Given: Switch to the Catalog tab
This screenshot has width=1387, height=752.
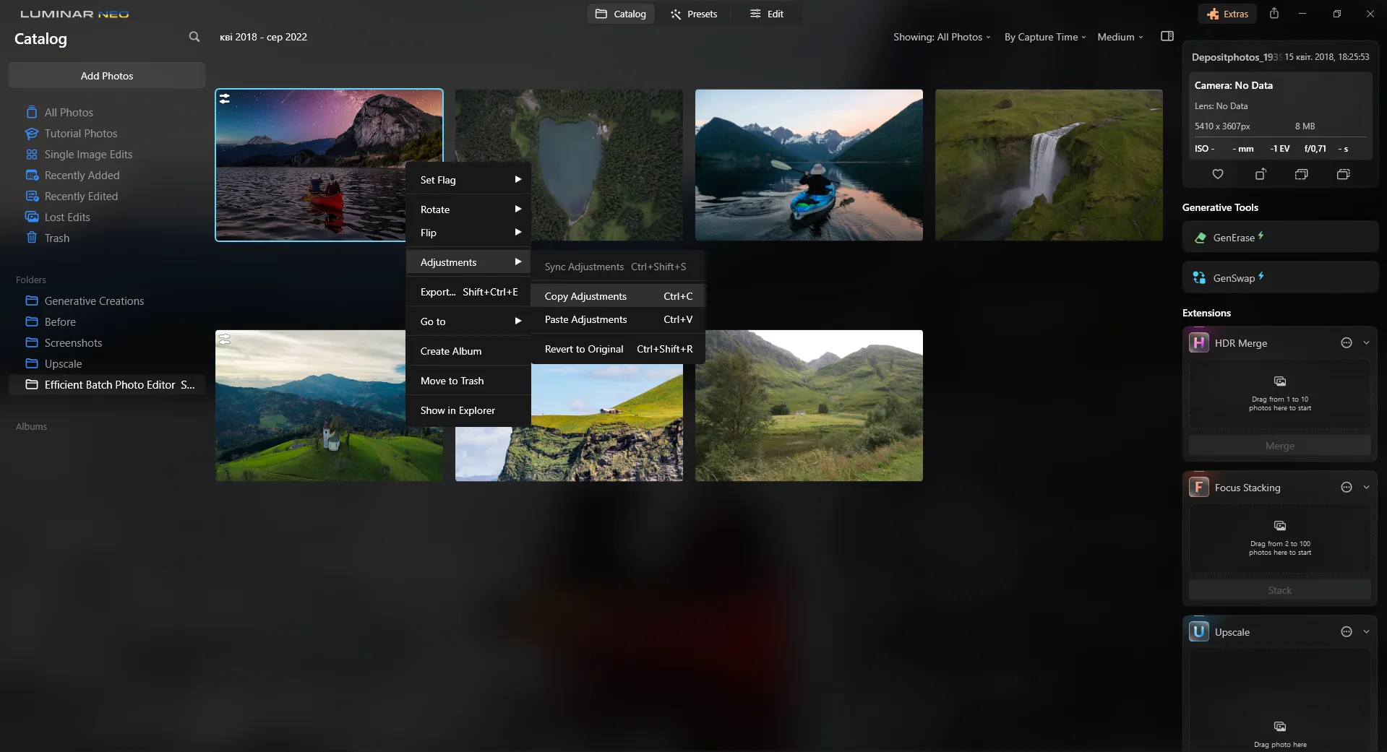Looking at the screenshot, I should click(x=620, y=14).
